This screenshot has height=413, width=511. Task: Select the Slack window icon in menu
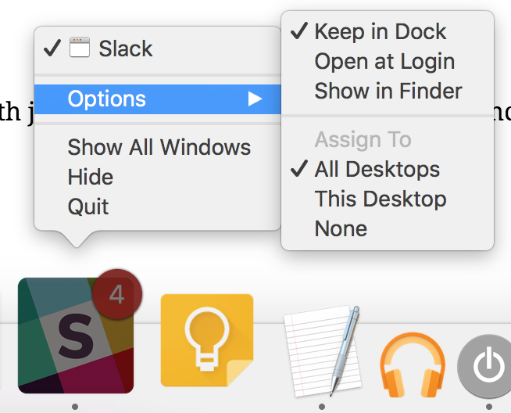(x=80, y=47)
